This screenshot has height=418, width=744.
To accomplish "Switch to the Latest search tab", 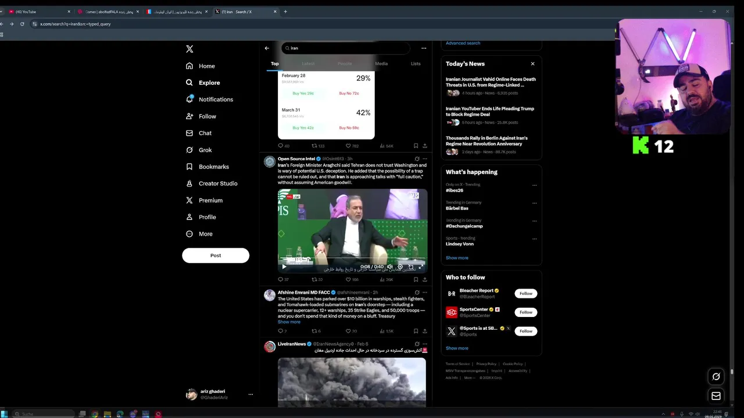I will pyautogui.click(x=308, y=64).
